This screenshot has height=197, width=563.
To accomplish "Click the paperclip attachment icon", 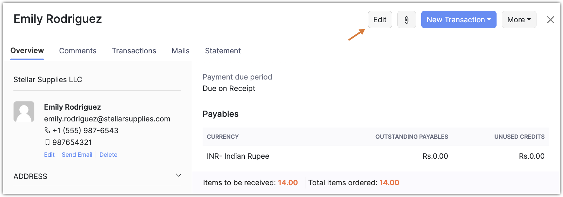I will click(406, 20).
